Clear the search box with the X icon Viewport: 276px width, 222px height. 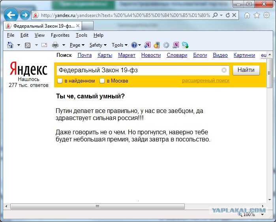(224, 70)
